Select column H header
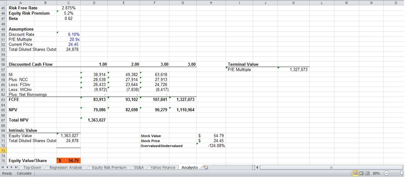The height and width of the screenshot is (177, 405). (x=211, y=3)
